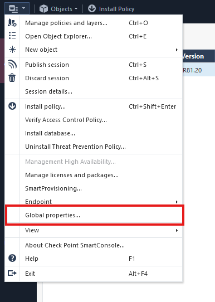The image size is (215, 302).
Task: Click the Publish session signal icon
Action: click(12, 64)
